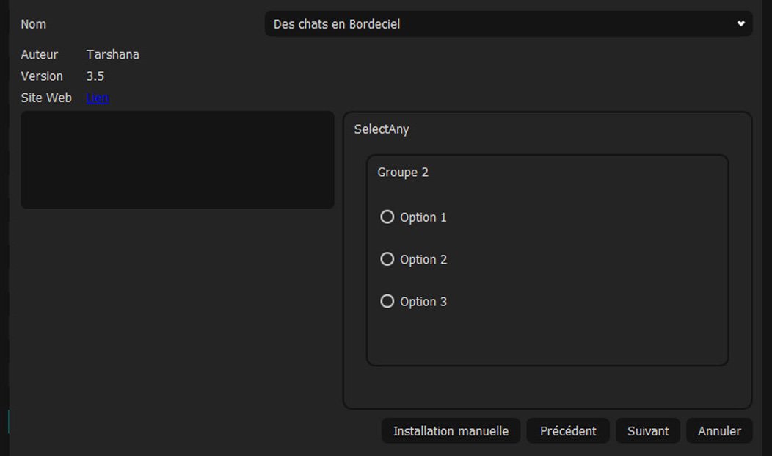Select the Option 1 radio button

click(387, 217)
